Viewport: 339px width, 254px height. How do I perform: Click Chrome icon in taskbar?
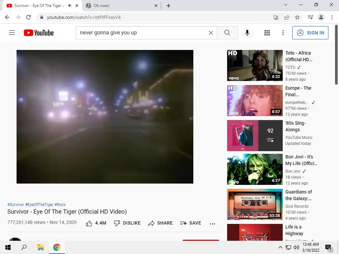pos(57,247)
